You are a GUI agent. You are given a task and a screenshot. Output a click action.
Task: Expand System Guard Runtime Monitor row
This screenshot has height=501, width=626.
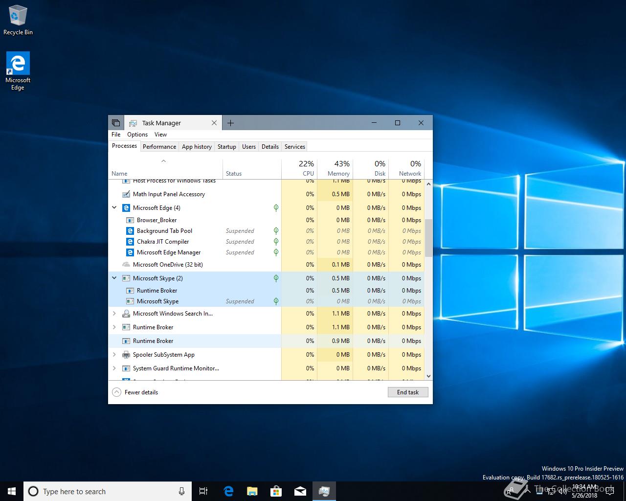tap(114, 368)
